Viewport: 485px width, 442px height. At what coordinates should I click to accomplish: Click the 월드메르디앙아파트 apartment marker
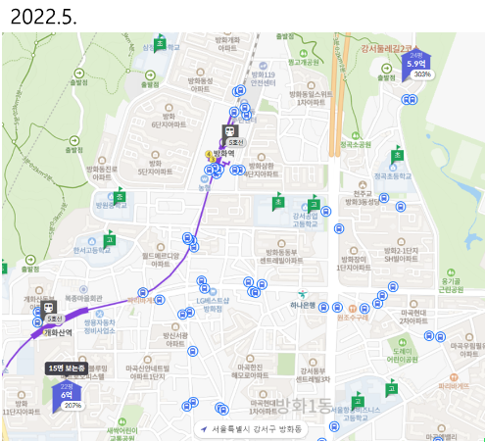tap(161, 247)
